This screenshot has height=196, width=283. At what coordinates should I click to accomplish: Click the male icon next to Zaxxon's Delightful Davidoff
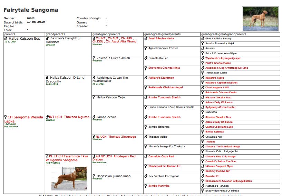tap(47, 38)
